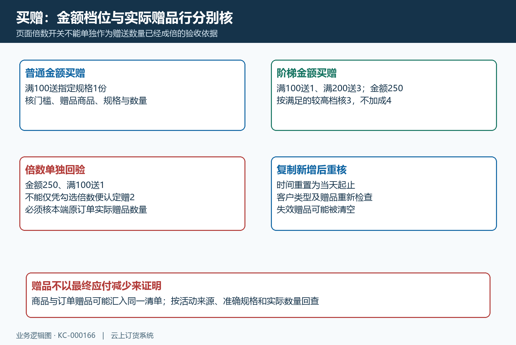This screenshot has height=345, width=516.
Task: Click the line 满100送指定规格1份
Action: click(66, 88)
